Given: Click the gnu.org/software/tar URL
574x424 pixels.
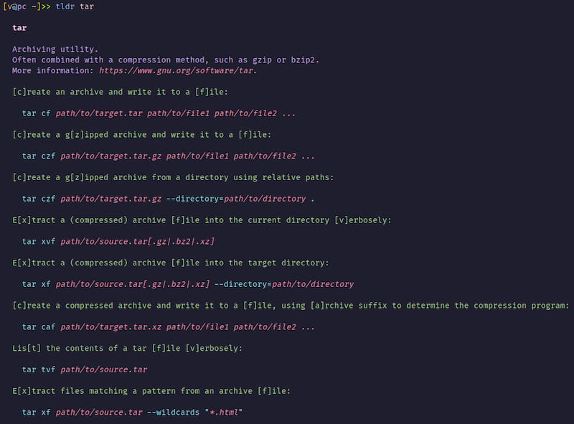Looking at the screenshot, I should pyautogui.click(x=176, y=70).
